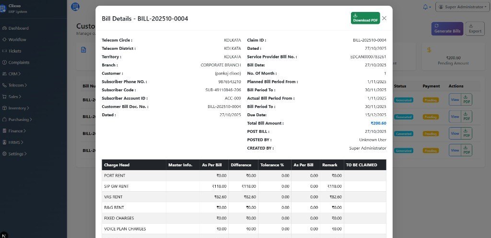
Task: Click View in the first bill row
Action: [x=455, y=100]
